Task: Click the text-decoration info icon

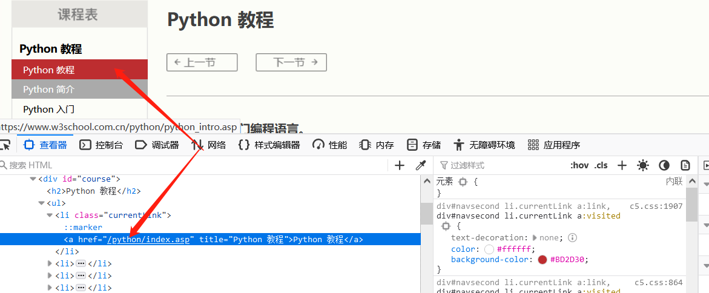Action: [572, 237]
